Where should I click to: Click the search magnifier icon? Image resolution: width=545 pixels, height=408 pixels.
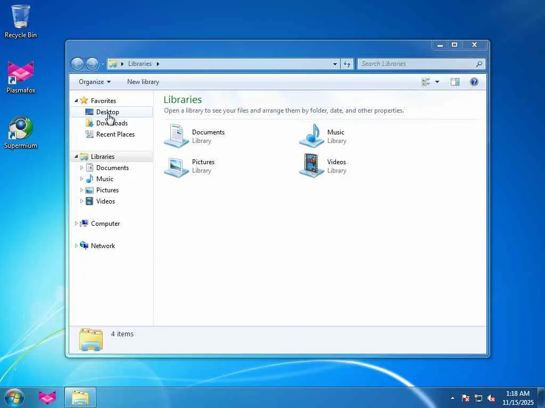pos(479,64)
